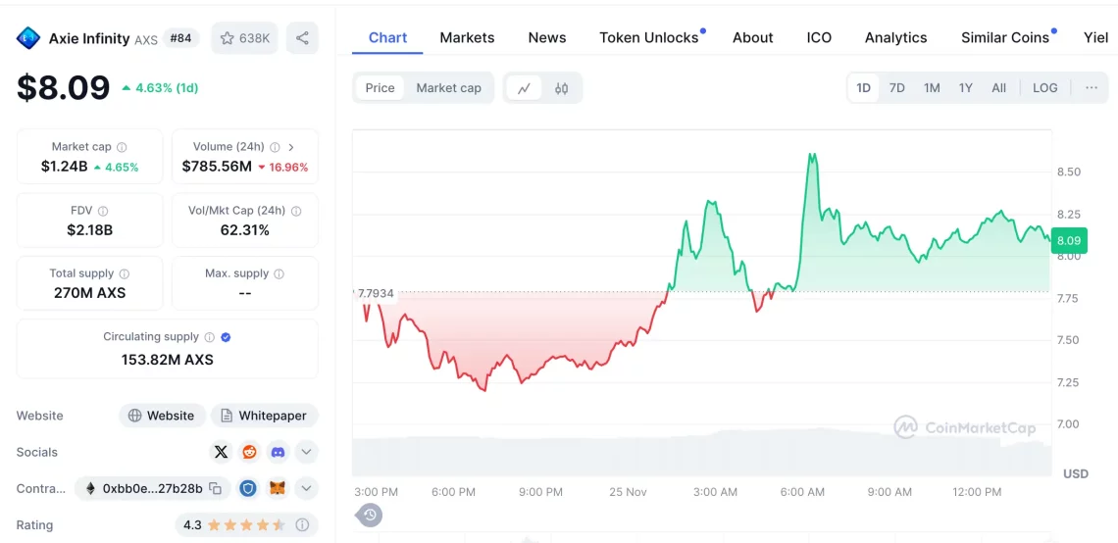This screenshot has height=543, width=1118.
Task: Expand more contracts chevron
Action: tap(306, 489)
